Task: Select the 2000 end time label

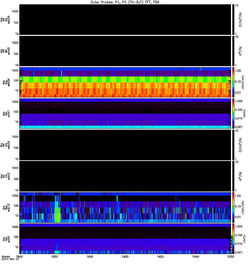Action: (230, 257)
